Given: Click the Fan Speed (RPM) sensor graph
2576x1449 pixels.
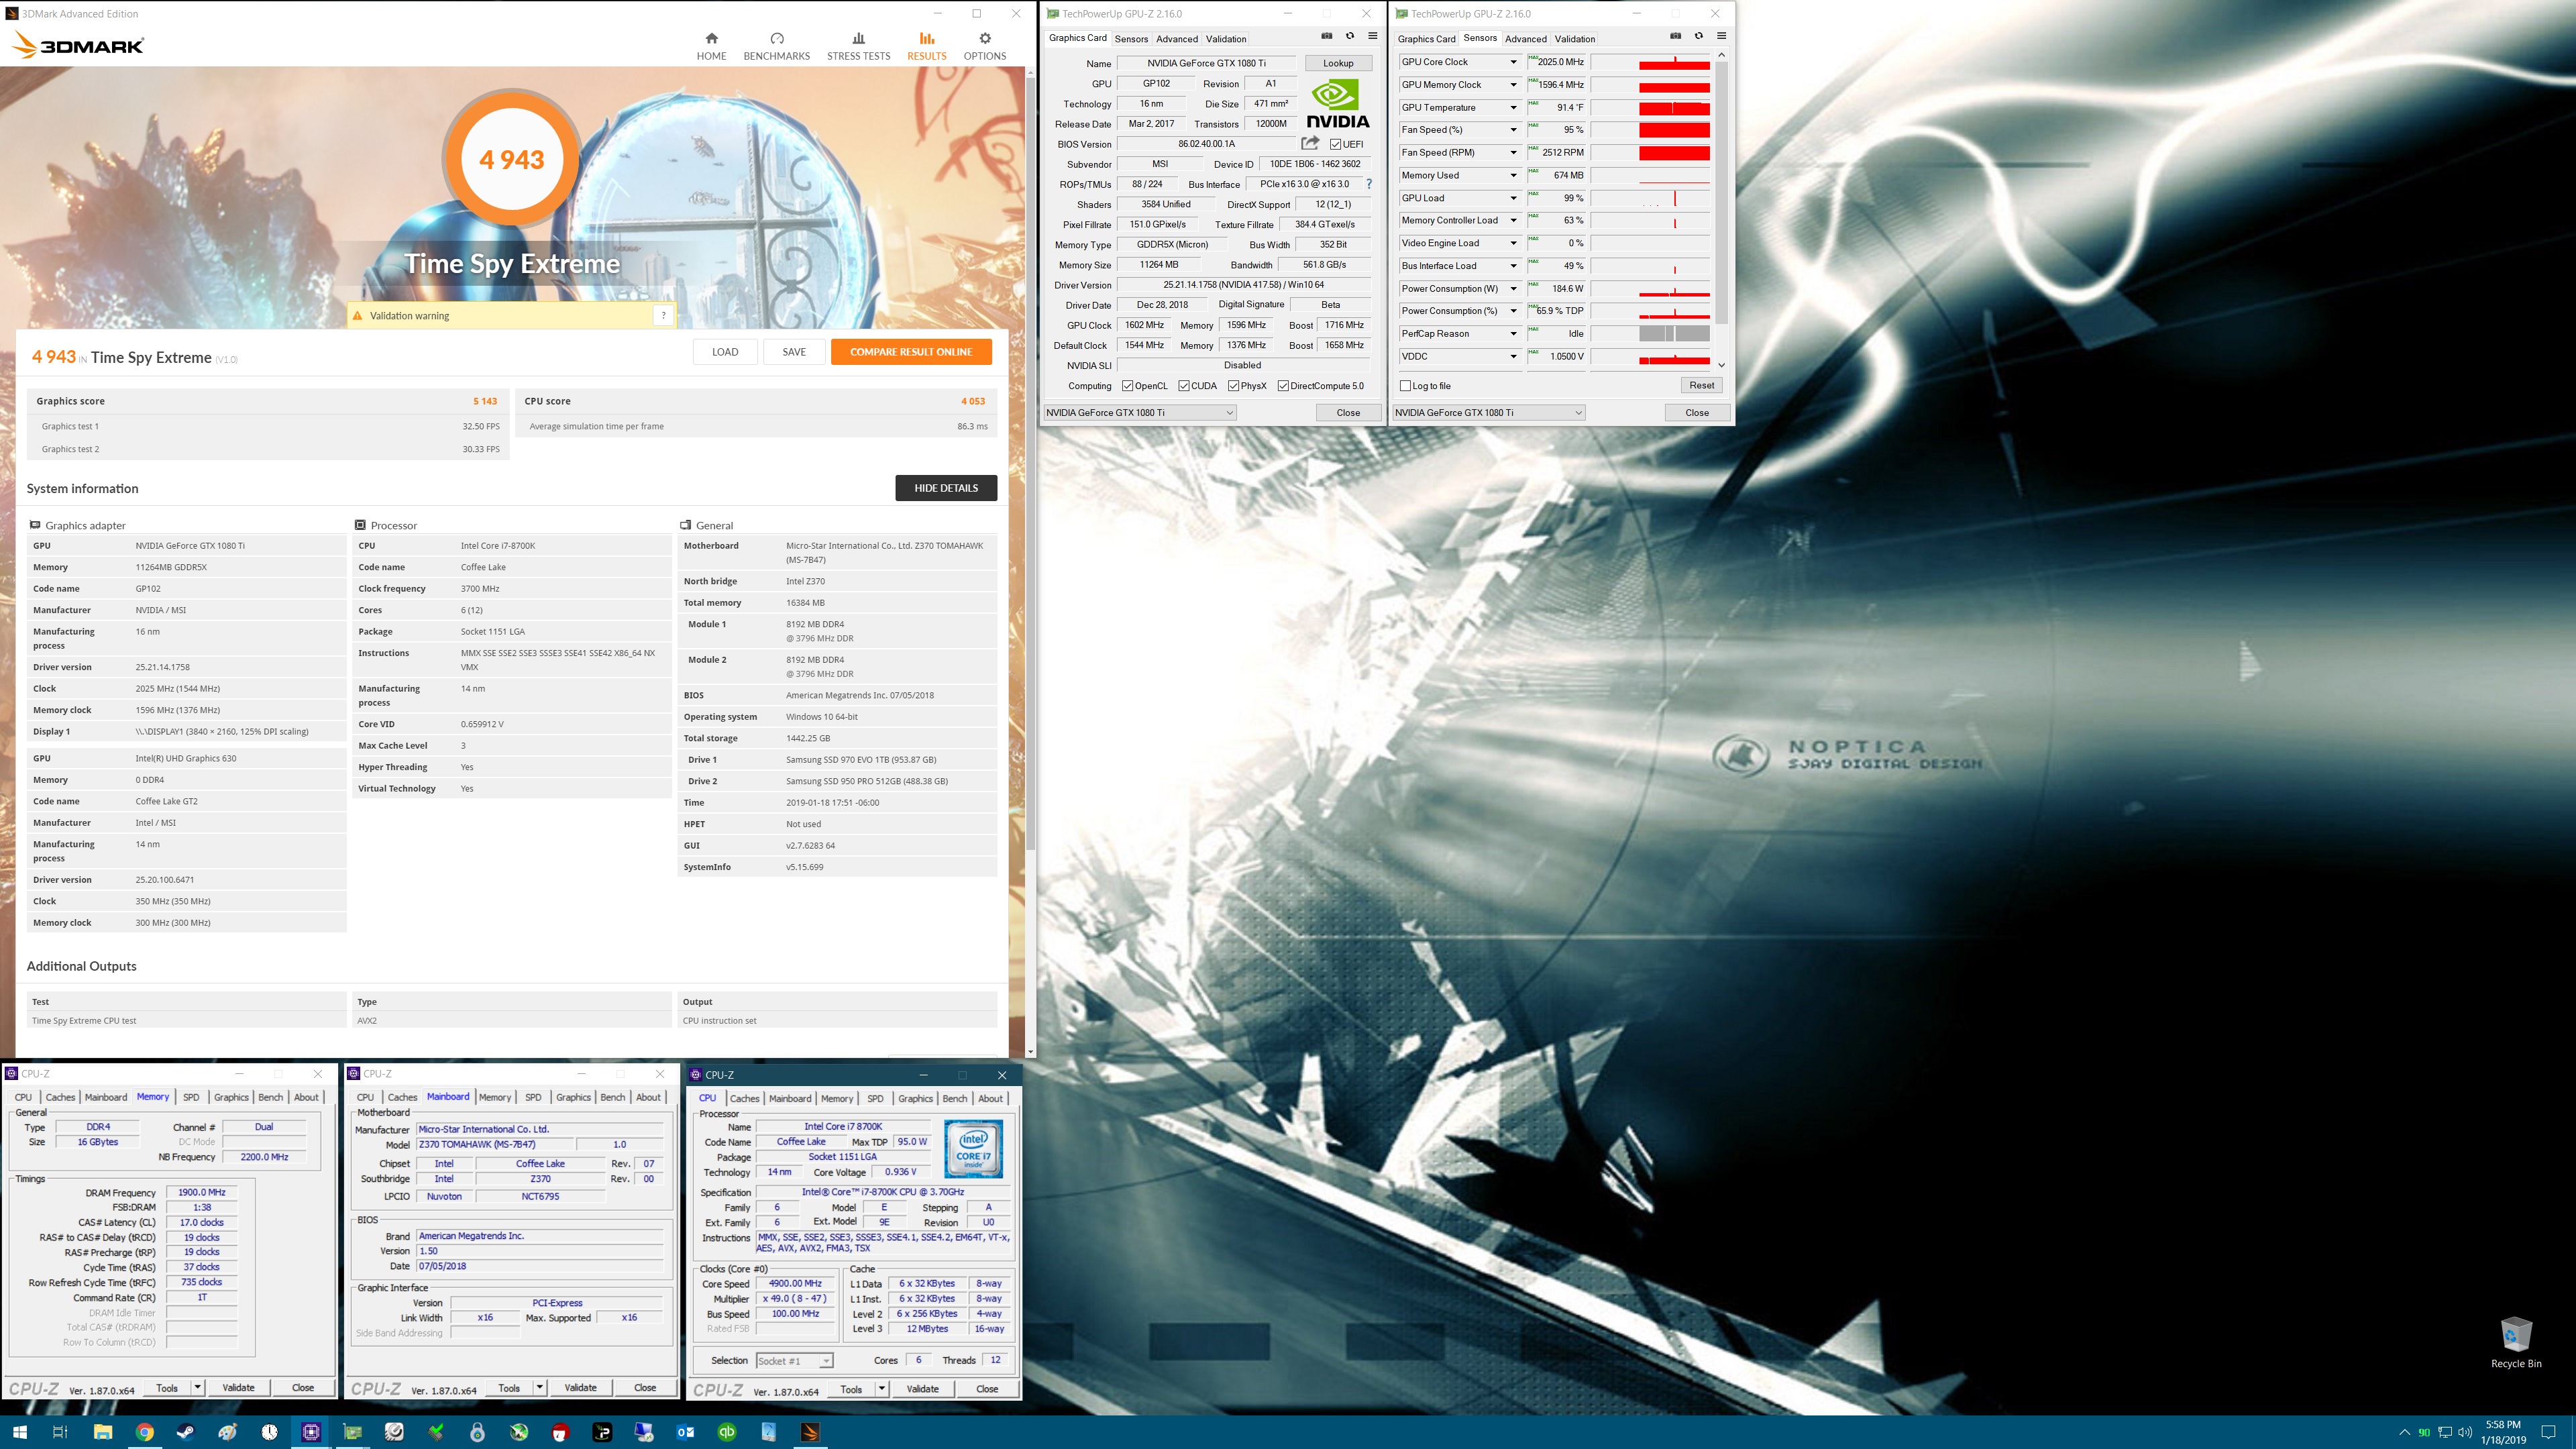Looking at the screenshot, I should pyautogui.click(x=1650, y=153).
